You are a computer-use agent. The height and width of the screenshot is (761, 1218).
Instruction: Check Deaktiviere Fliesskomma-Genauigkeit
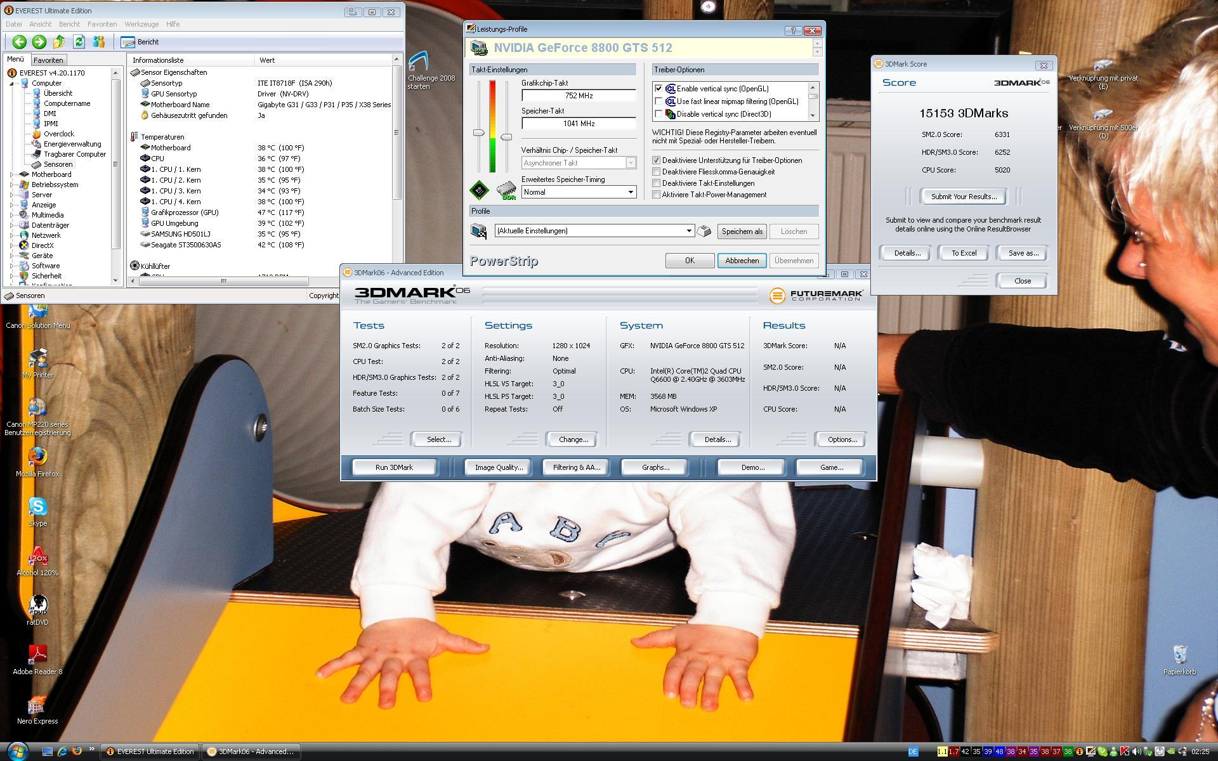pyautogui.click(x=657, y=172)
